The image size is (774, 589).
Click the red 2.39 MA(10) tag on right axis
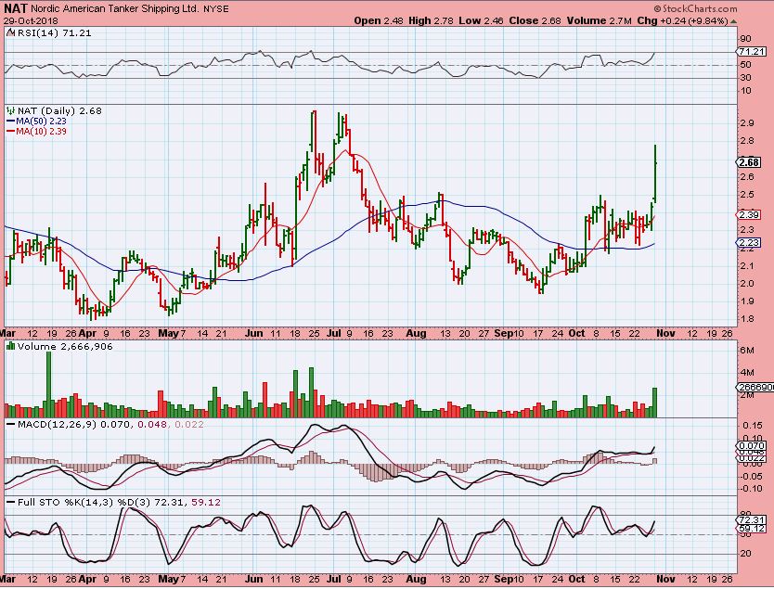pyautogui.click(x=749, y=214)
